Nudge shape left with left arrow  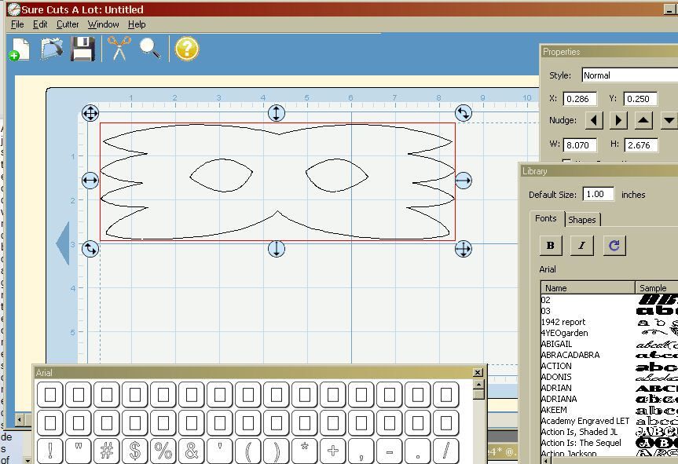594,121
